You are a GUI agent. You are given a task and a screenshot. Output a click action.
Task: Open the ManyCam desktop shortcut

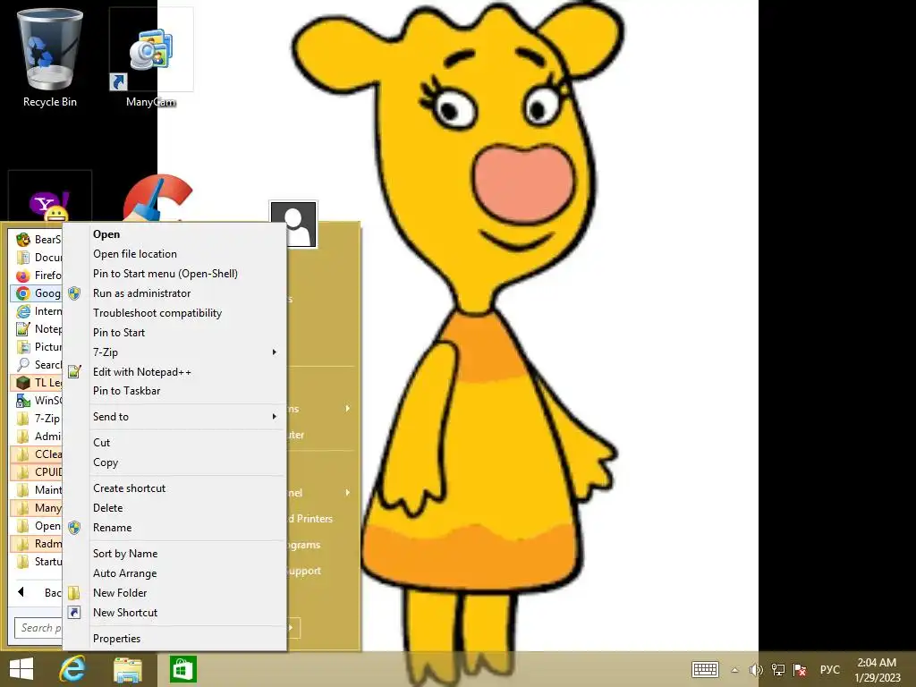150,58
